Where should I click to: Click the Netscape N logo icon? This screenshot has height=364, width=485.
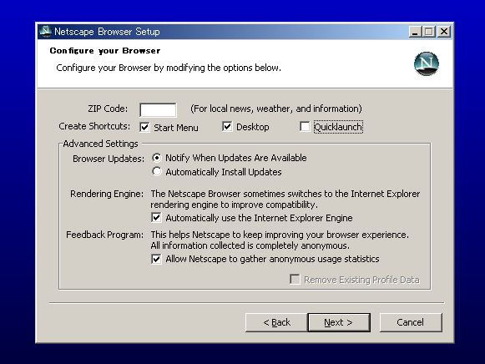(x=427, y=63)
